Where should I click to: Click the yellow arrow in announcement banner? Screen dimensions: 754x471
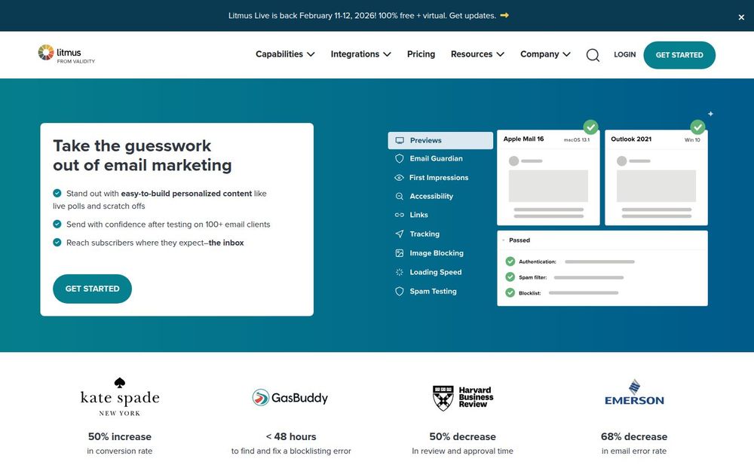pos(504,15)
